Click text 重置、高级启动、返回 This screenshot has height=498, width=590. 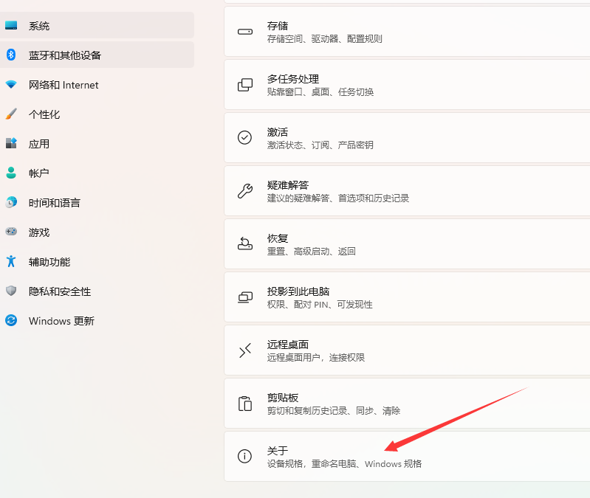(x=311, y=251)
